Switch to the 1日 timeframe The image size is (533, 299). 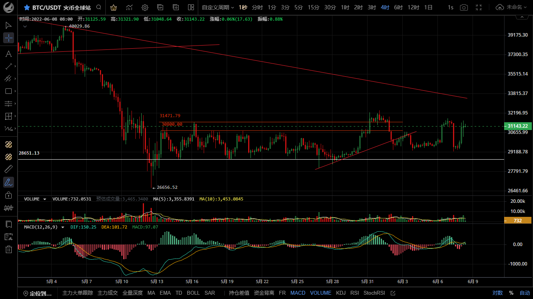[428, 7]
